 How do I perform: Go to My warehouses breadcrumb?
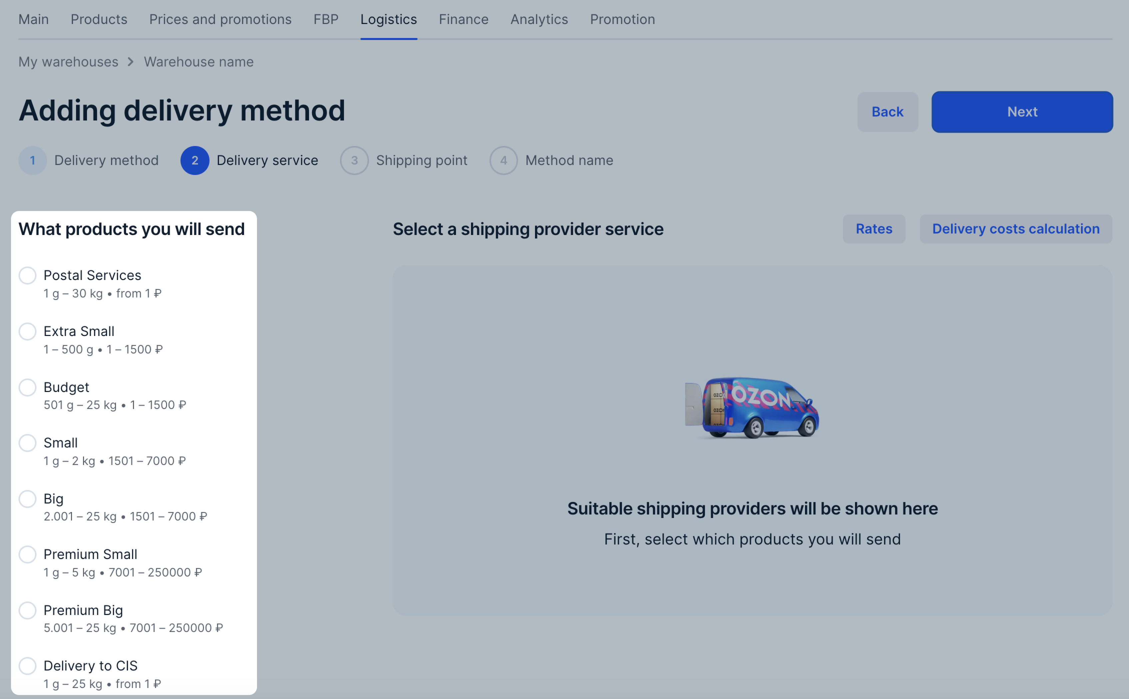click(x=68, y=62)
